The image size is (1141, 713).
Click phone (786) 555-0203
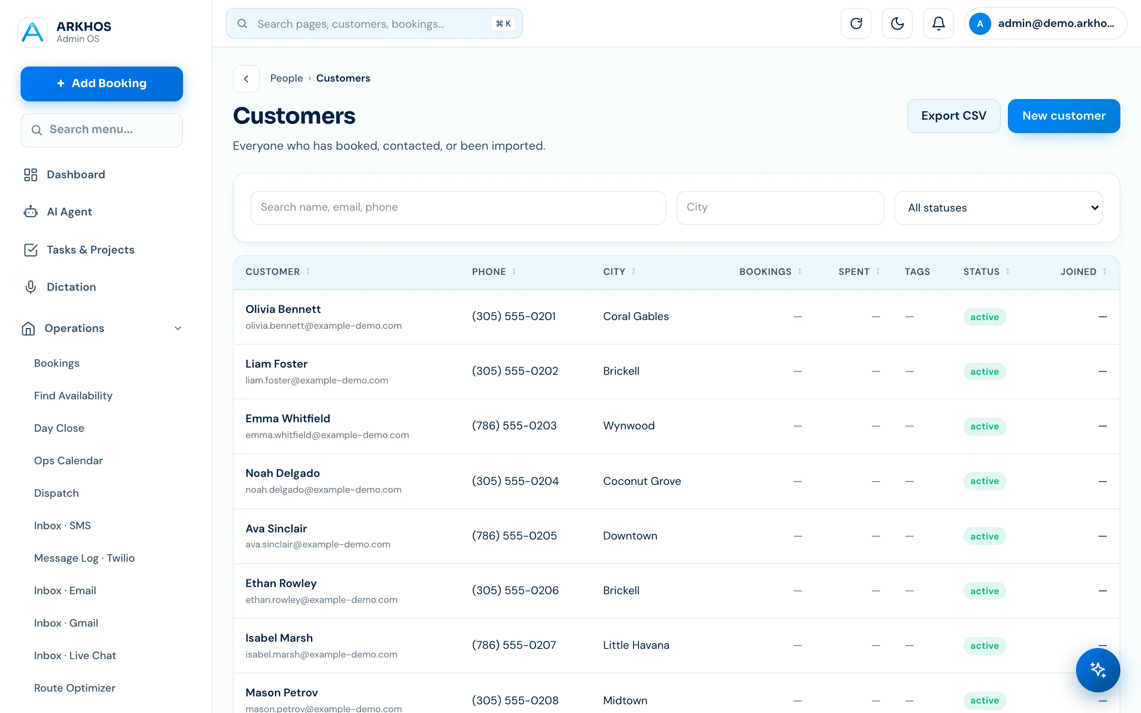click(514, 426)
